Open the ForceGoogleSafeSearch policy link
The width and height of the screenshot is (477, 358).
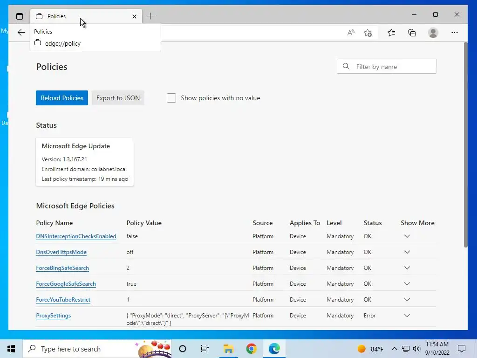click(66, 284)
